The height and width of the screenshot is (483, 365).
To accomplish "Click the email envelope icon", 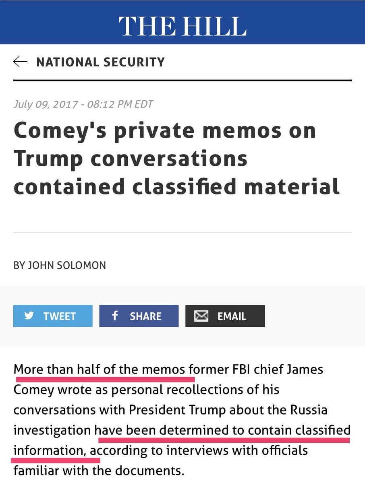I will tap(201, 316).
